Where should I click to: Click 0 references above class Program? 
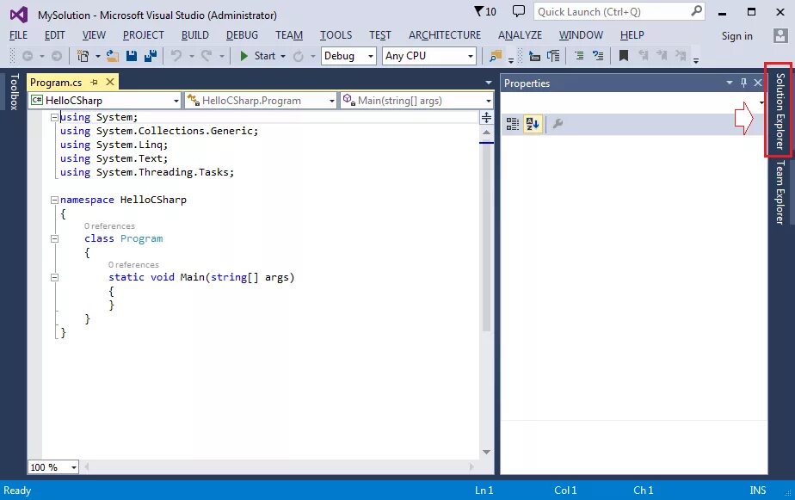tap(109, 226)
